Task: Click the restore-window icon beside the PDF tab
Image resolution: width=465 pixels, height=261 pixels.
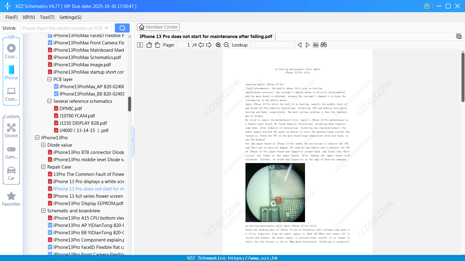Action: pyautogui.click(x=459, y=36)
